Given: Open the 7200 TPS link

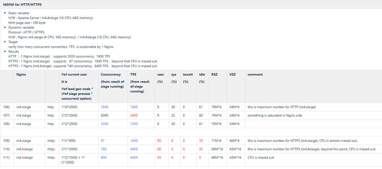Looking at the screenshot, I should coord(134,124).
